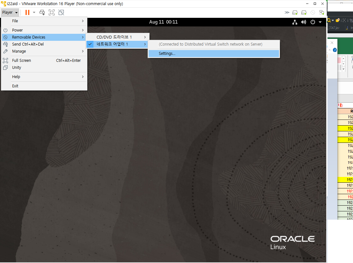Click the File submenu arrow

[83, 21]
